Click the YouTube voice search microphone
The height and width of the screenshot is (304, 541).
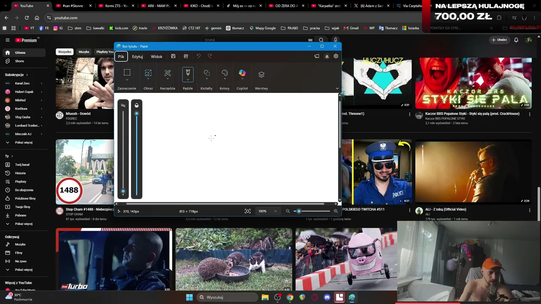point(335,40)
